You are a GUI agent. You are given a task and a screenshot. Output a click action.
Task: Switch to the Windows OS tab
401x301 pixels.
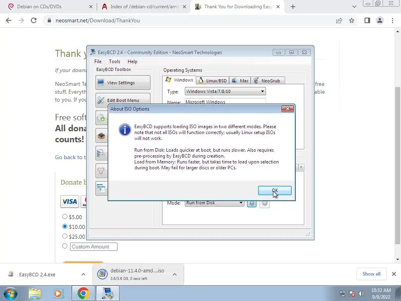[179, 80]
